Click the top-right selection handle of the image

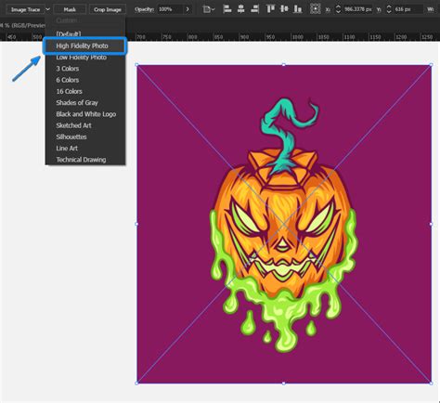[x=431, y=65]
